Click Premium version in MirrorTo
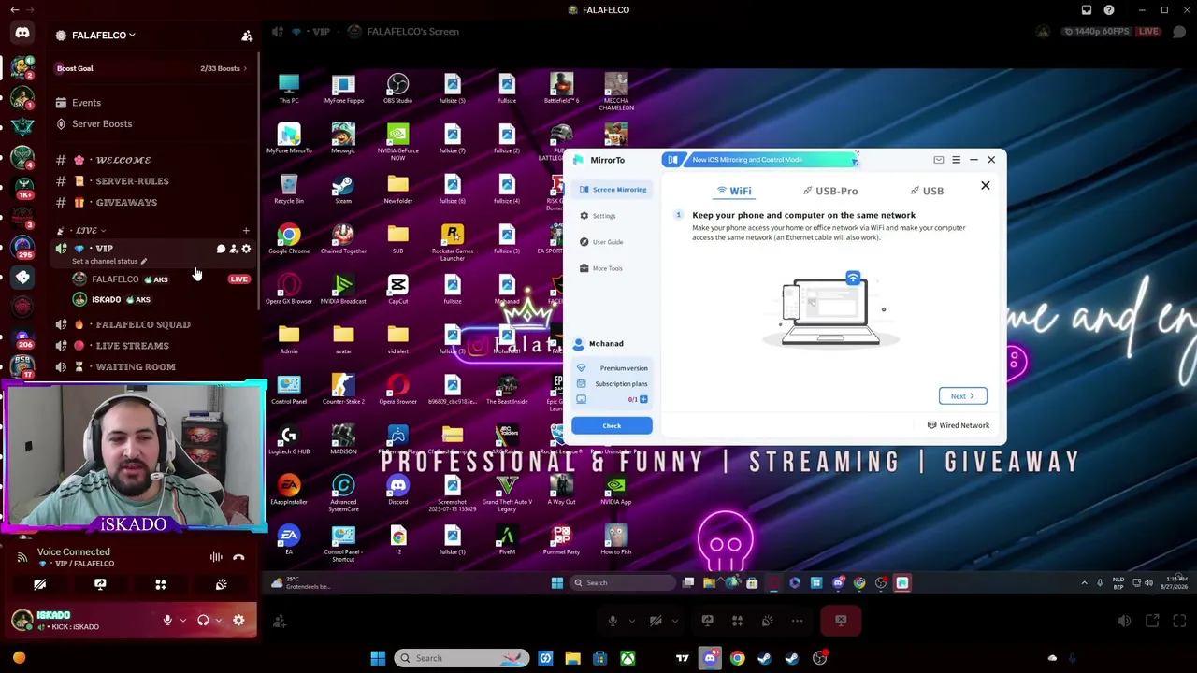This screenshot has width=1197, height=673. point(613,368)
